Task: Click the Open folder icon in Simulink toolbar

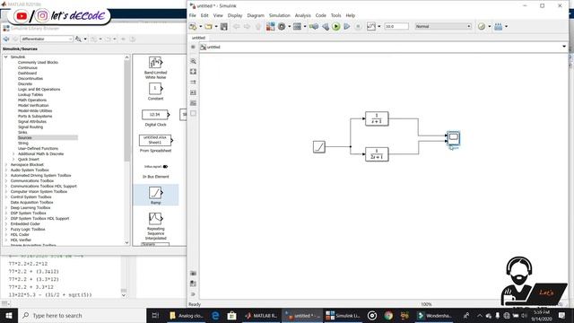Action: [x=208, y=26]
